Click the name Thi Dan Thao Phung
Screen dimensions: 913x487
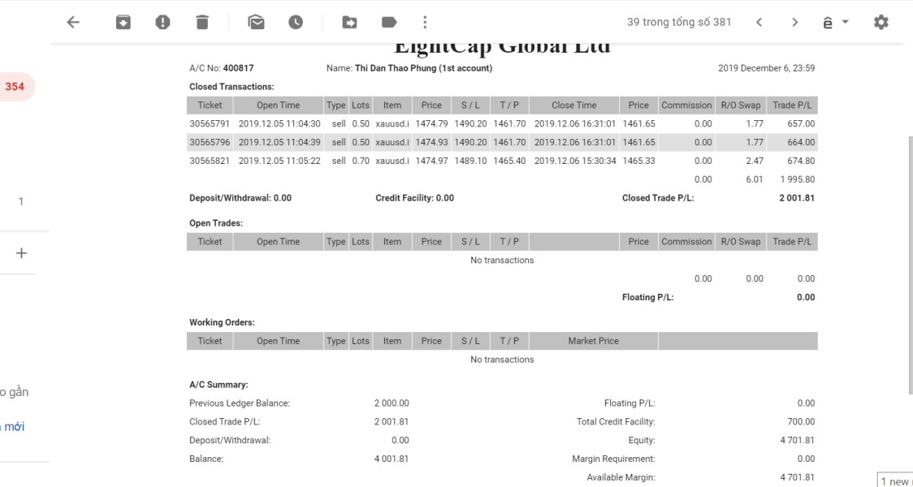[396, 68]
